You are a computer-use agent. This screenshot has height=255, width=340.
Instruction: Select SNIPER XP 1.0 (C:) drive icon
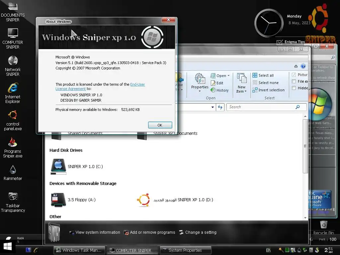(58, 166)
